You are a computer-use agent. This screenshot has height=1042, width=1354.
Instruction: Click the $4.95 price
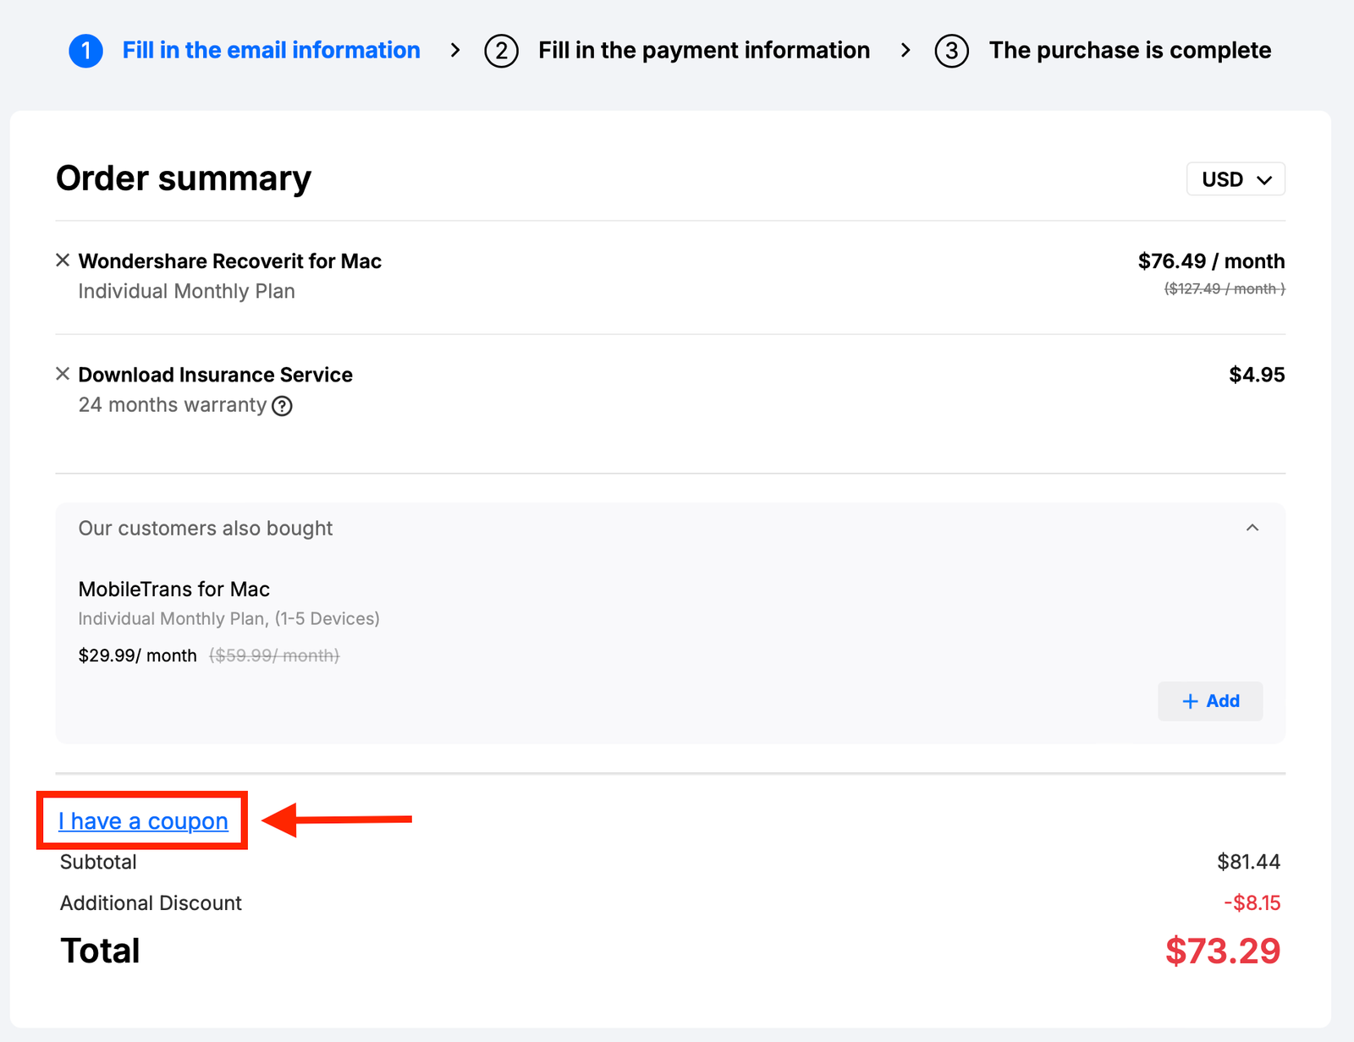pyautogui.click(x=1257, y=375)
